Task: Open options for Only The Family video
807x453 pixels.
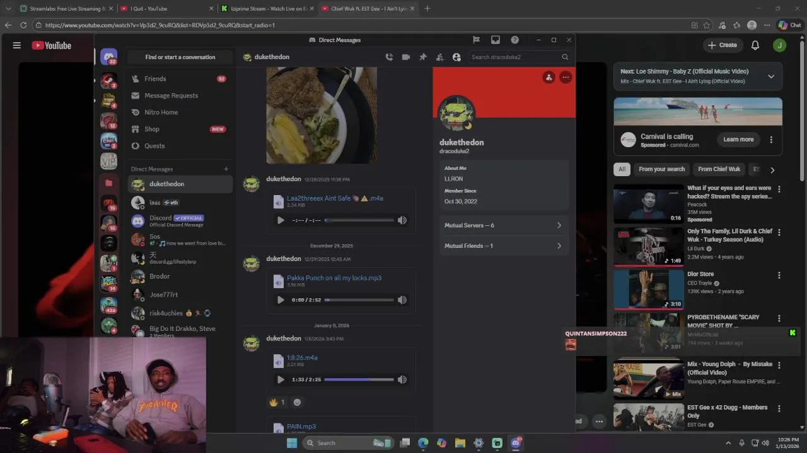Action: [x=779, y=232]
